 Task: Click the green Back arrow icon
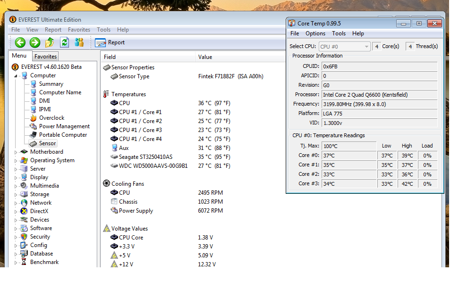20,42
